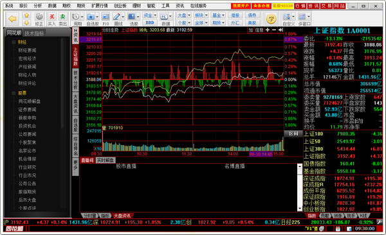
Task: Click the red 买入 buy icon
Action: (x=51, y=17)
